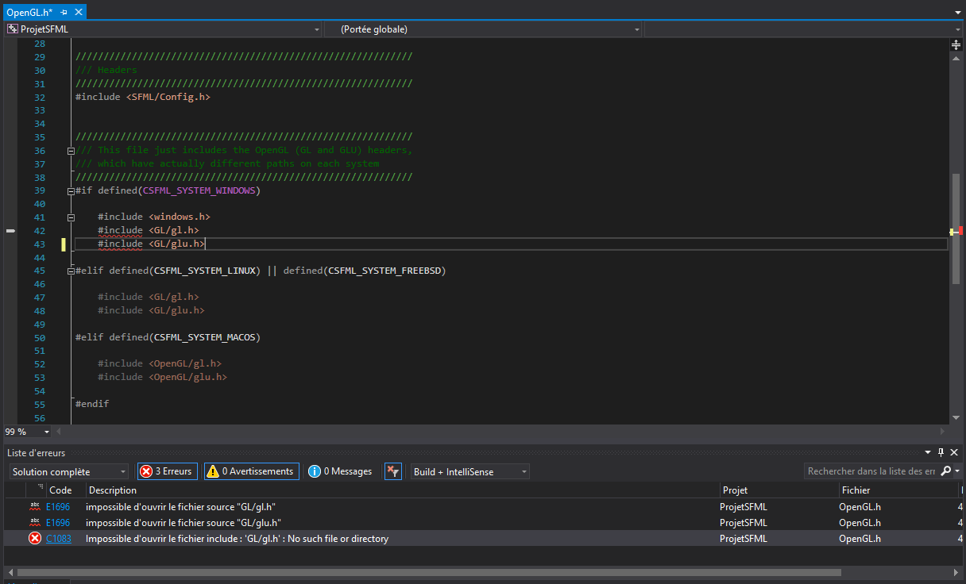Click the editor split-window handle

956,45
